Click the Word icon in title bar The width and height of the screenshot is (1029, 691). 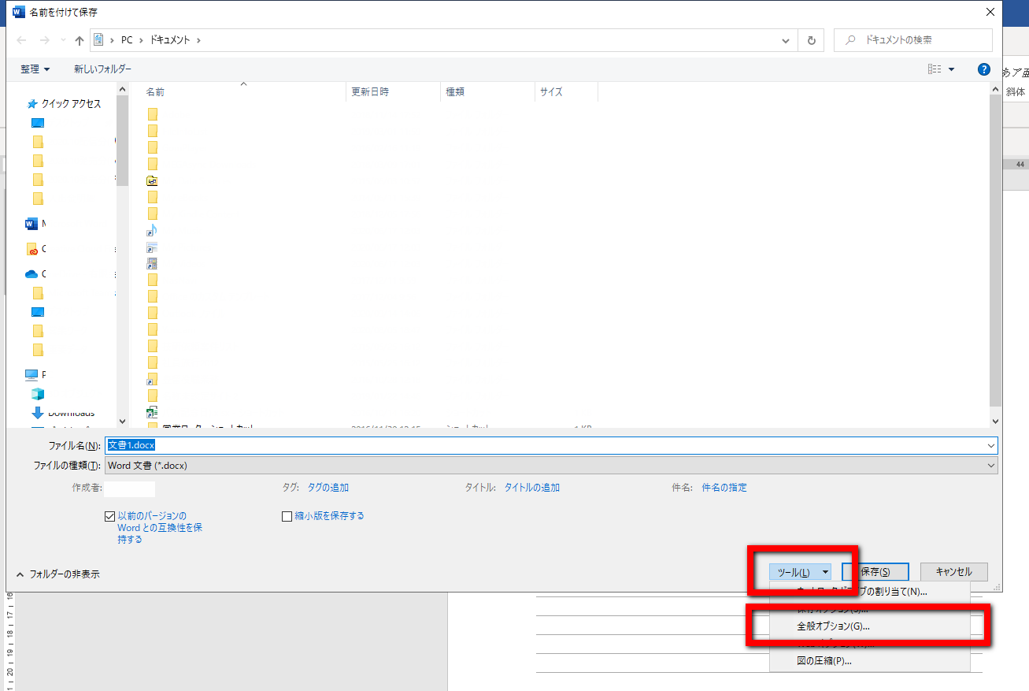[x=19, y=12]
